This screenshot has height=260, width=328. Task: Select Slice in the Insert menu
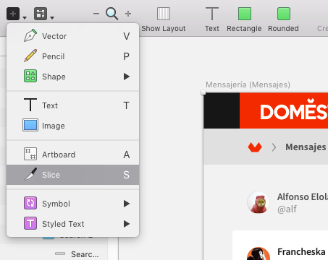73,175
